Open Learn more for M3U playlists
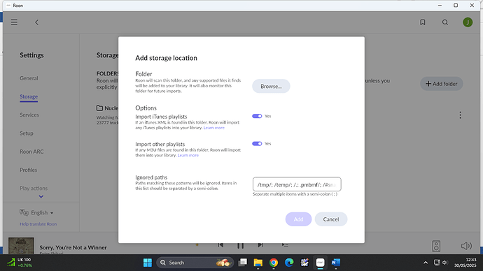 click(x=188, y=156)
